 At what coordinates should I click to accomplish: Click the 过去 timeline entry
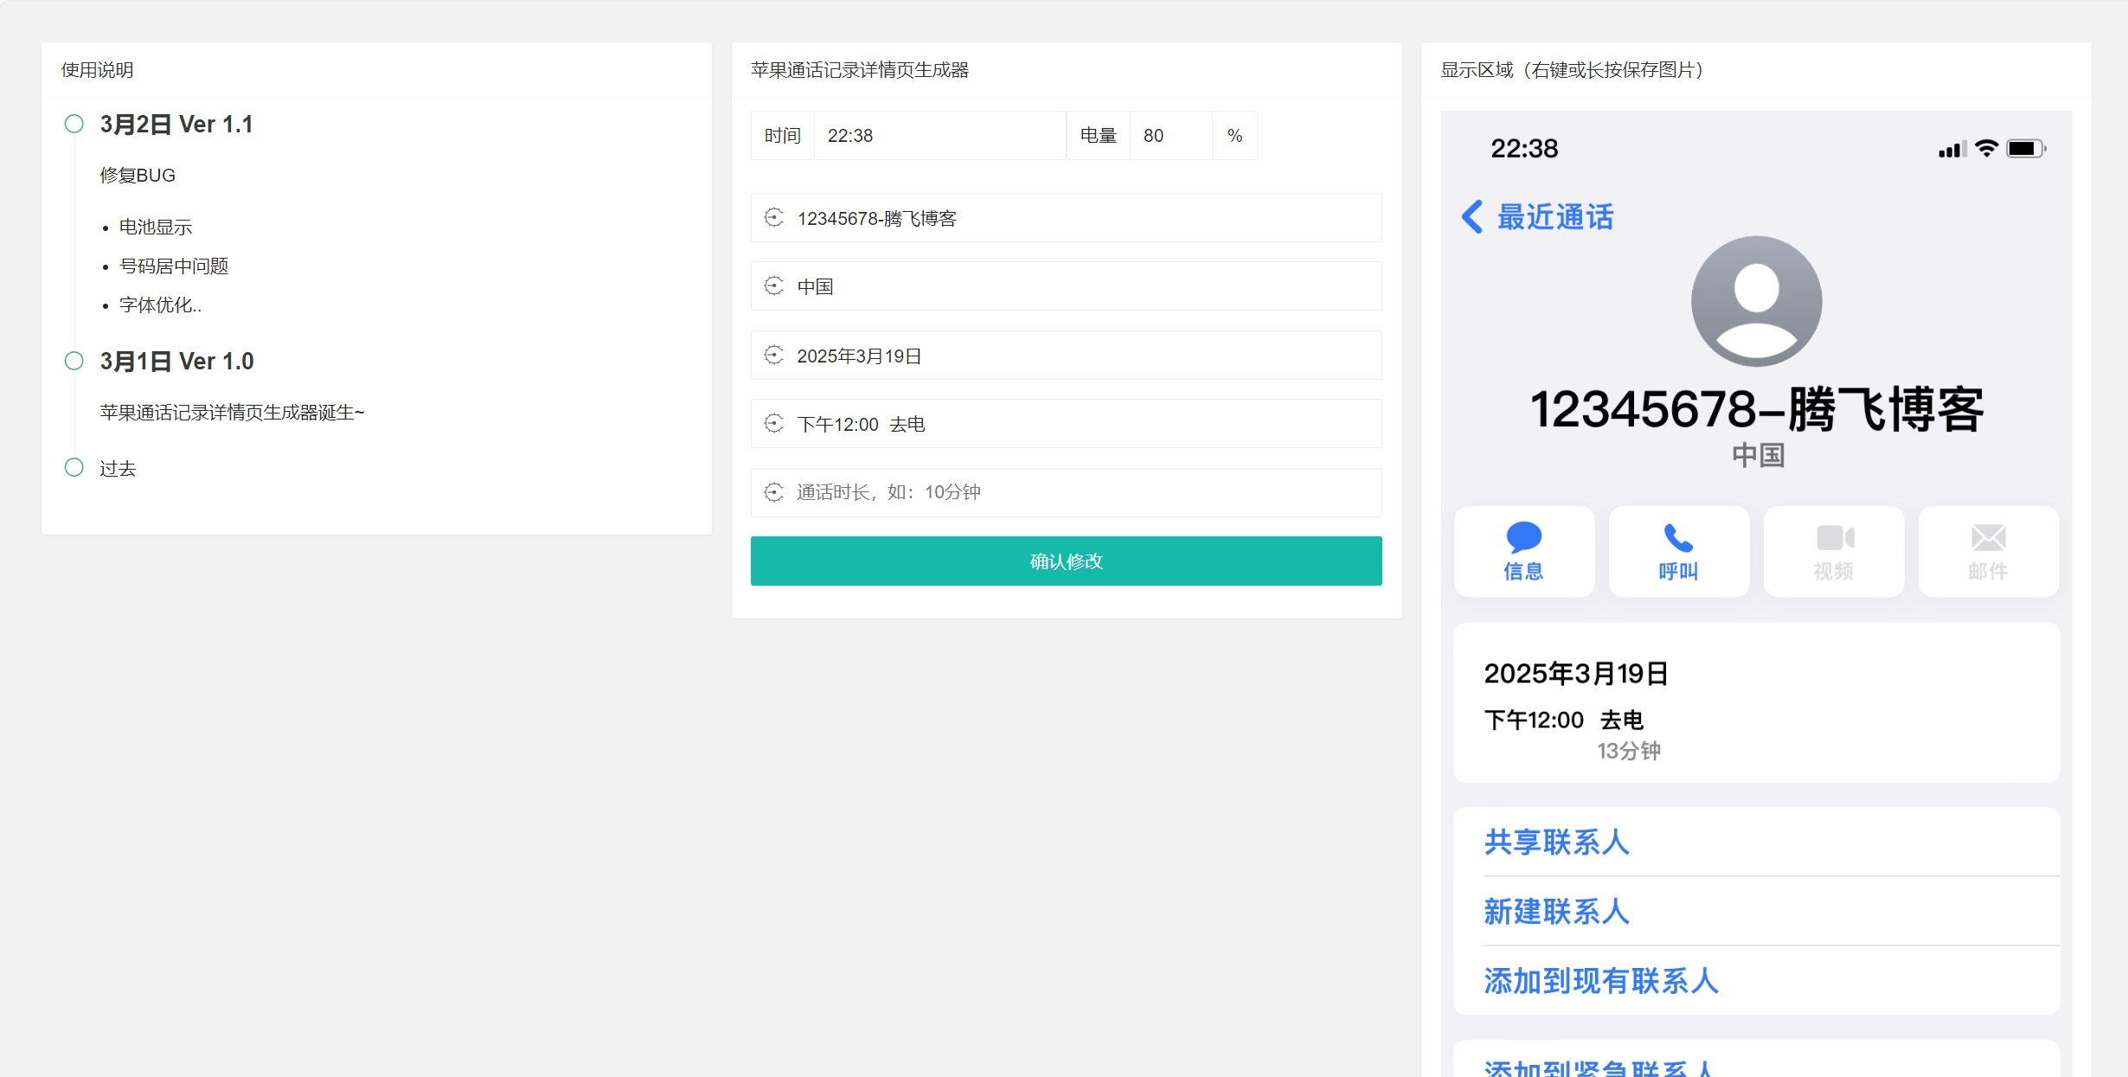click(118, 468)
